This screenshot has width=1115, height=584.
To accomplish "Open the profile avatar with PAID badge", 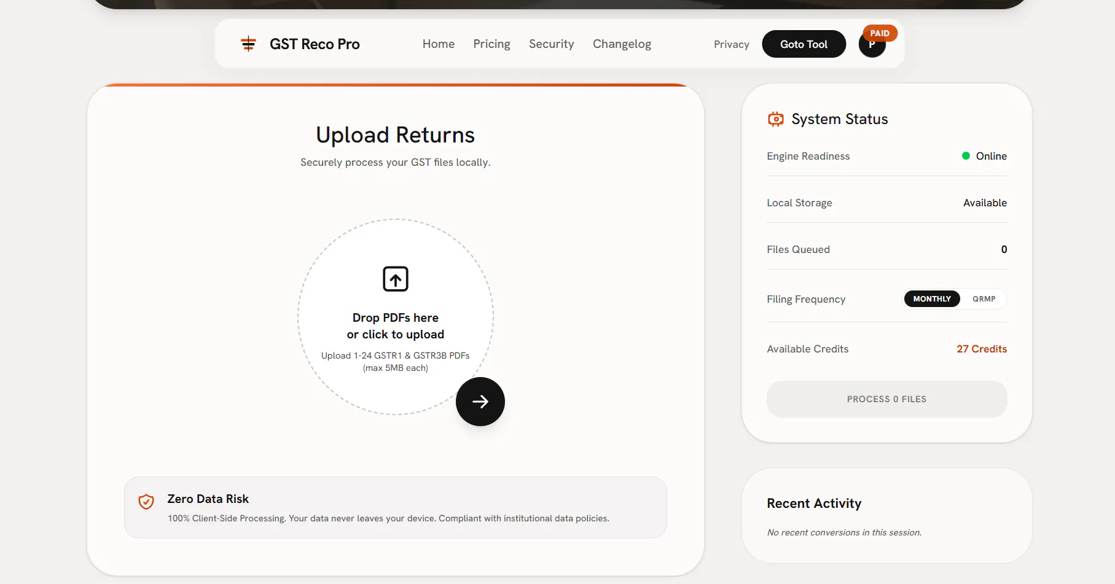I will [872, 44].
